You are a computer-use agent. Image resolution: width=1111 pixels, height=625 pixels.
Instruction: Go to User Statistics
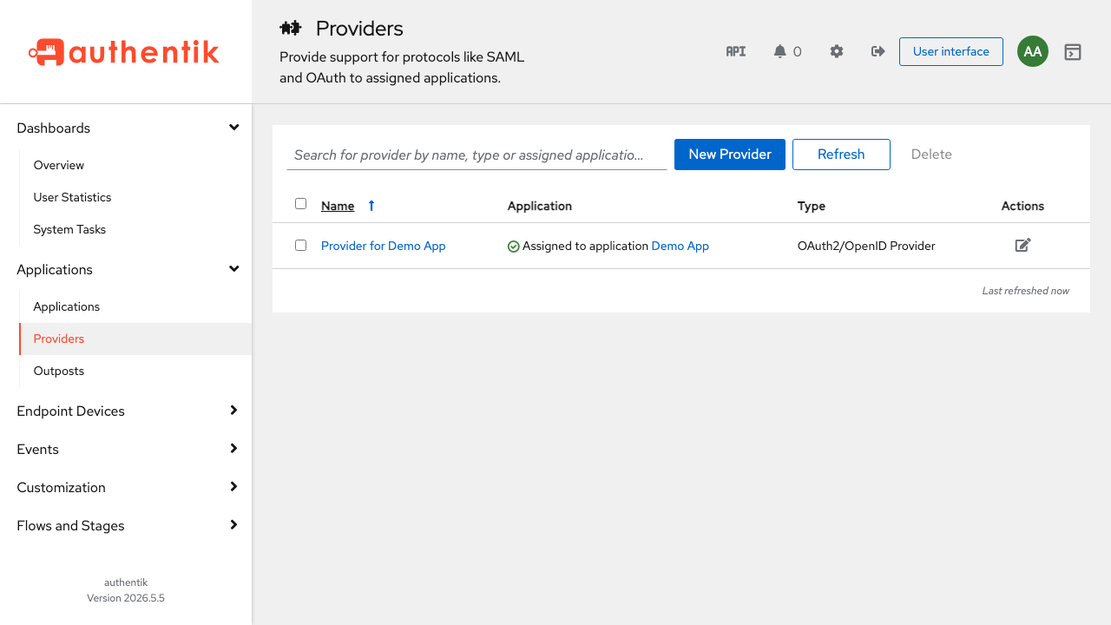135,197
